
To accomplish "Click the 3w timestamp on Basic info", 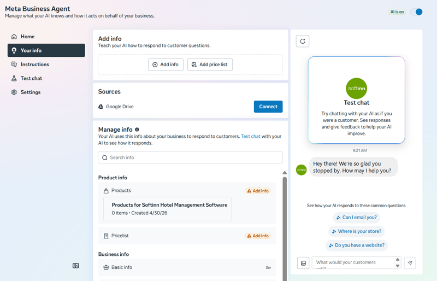I will click(x=268, y=267).
